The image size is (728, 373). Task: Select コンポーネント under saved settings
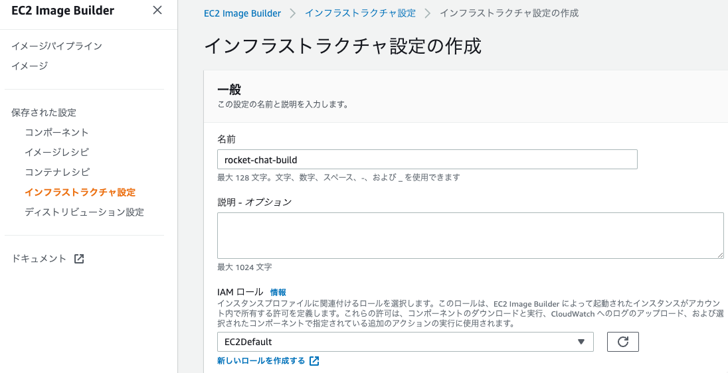point(56,132)
